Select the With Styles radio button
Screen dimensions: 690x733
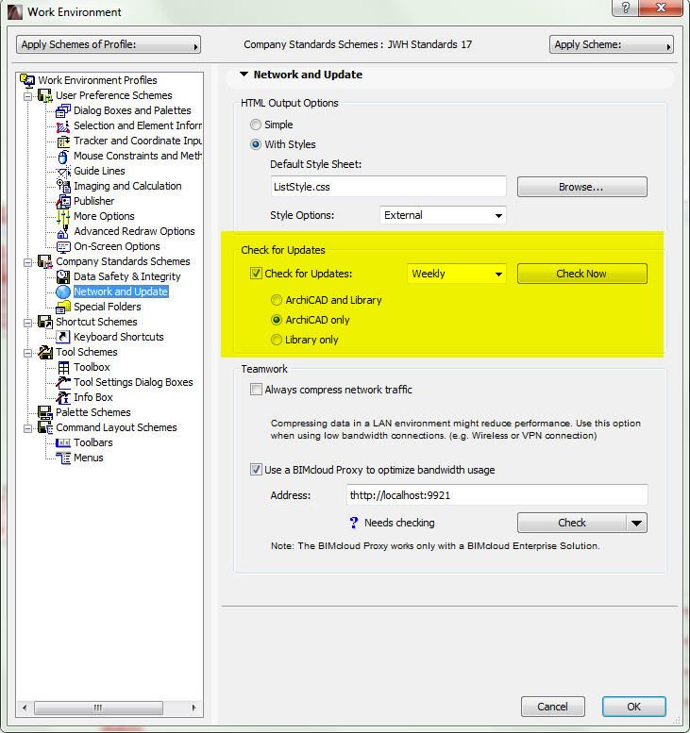pos(256,144)
